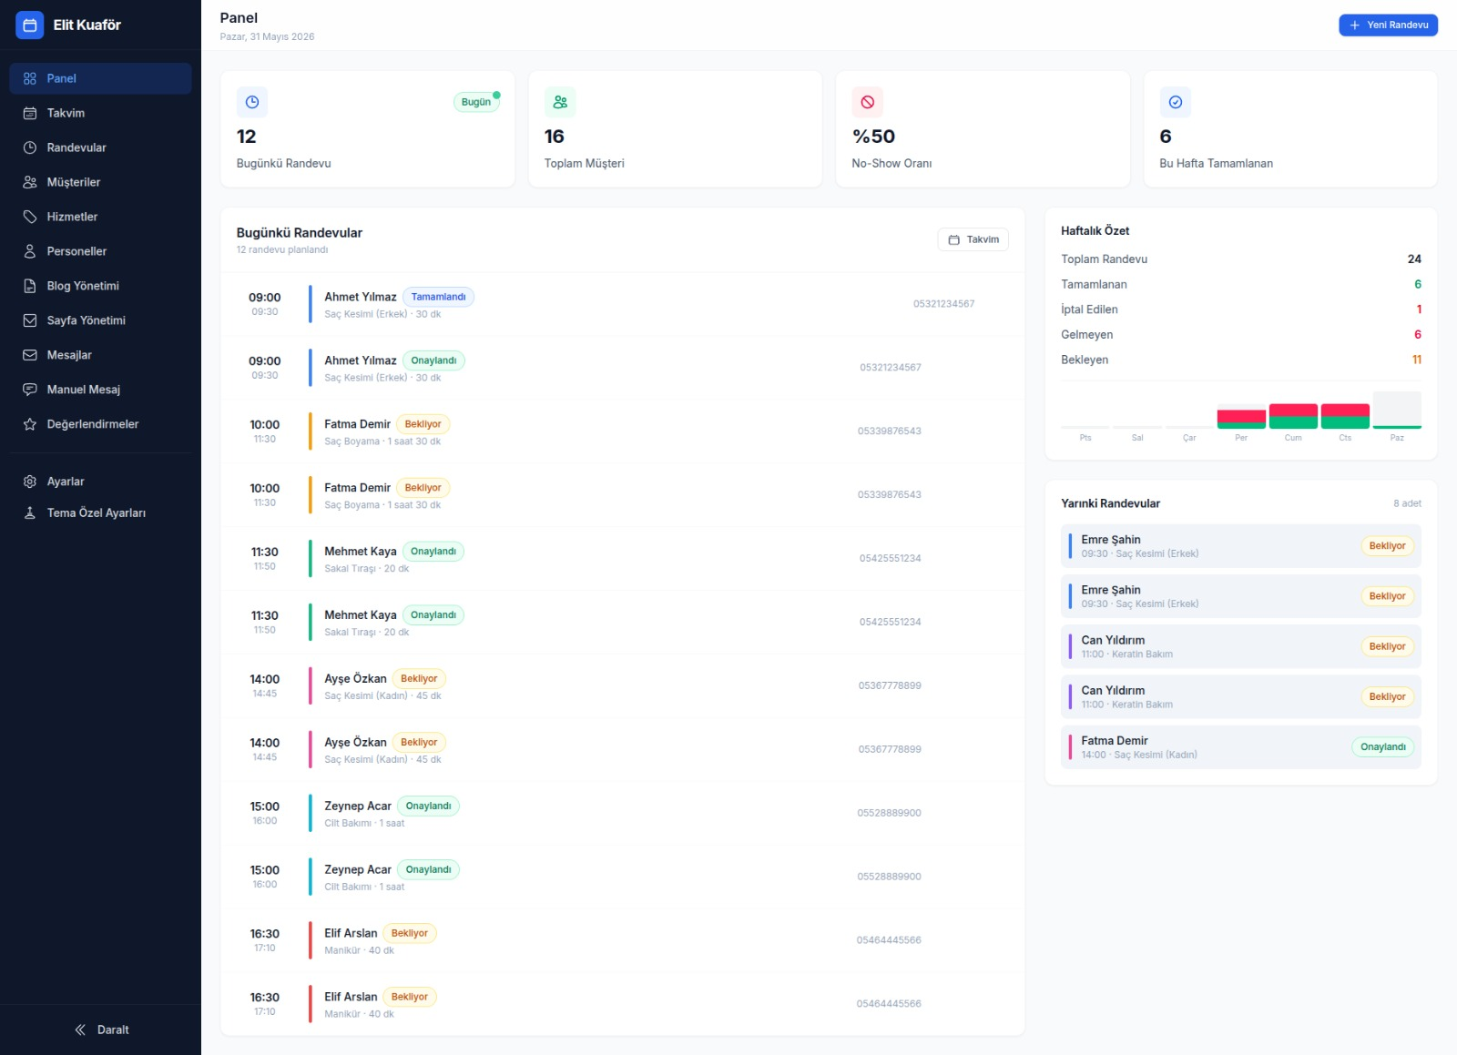Click the Takvim button in Bugünkü Randevular
1457x1055 pixels.
[973, 239]
